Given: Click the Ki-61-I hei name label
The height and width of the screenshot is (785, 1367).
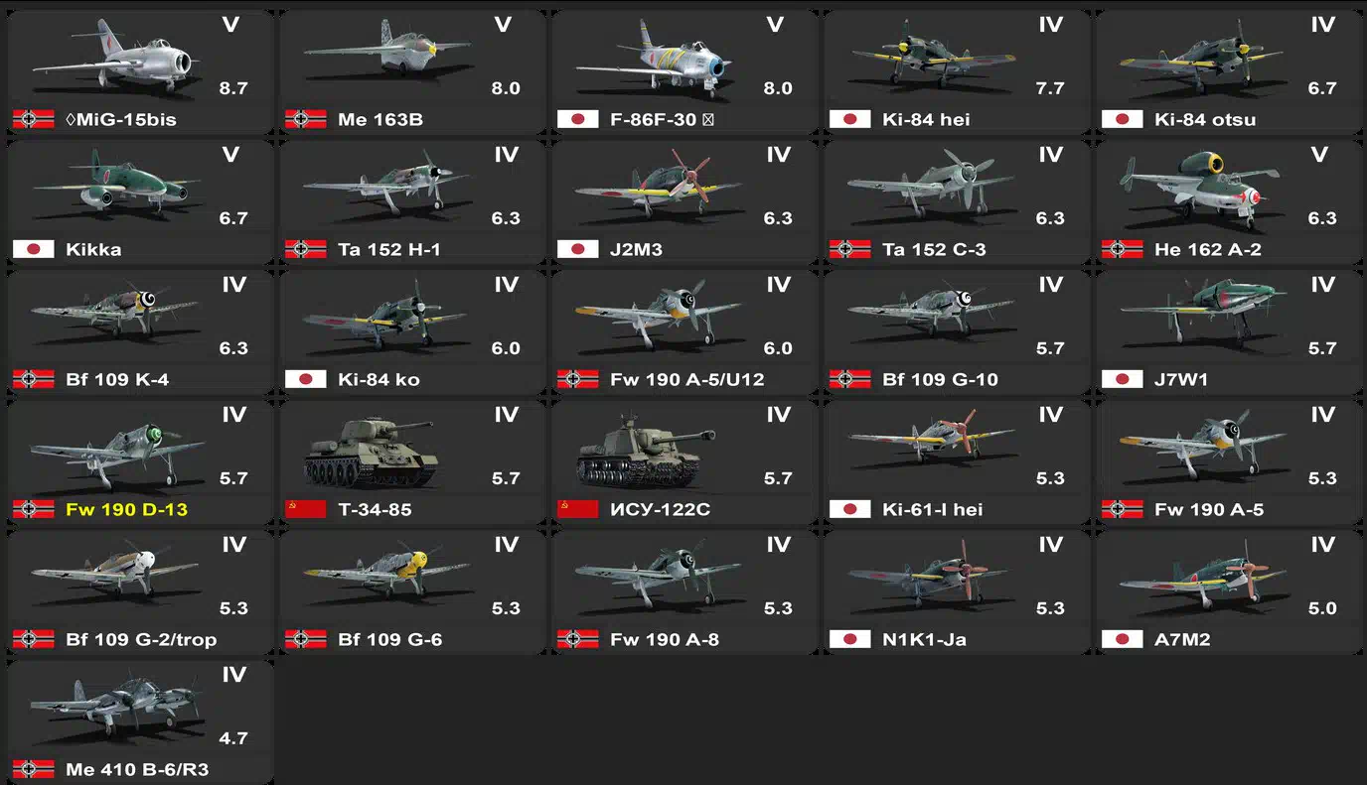Looking at the screenshot, I should coord(932,509).
